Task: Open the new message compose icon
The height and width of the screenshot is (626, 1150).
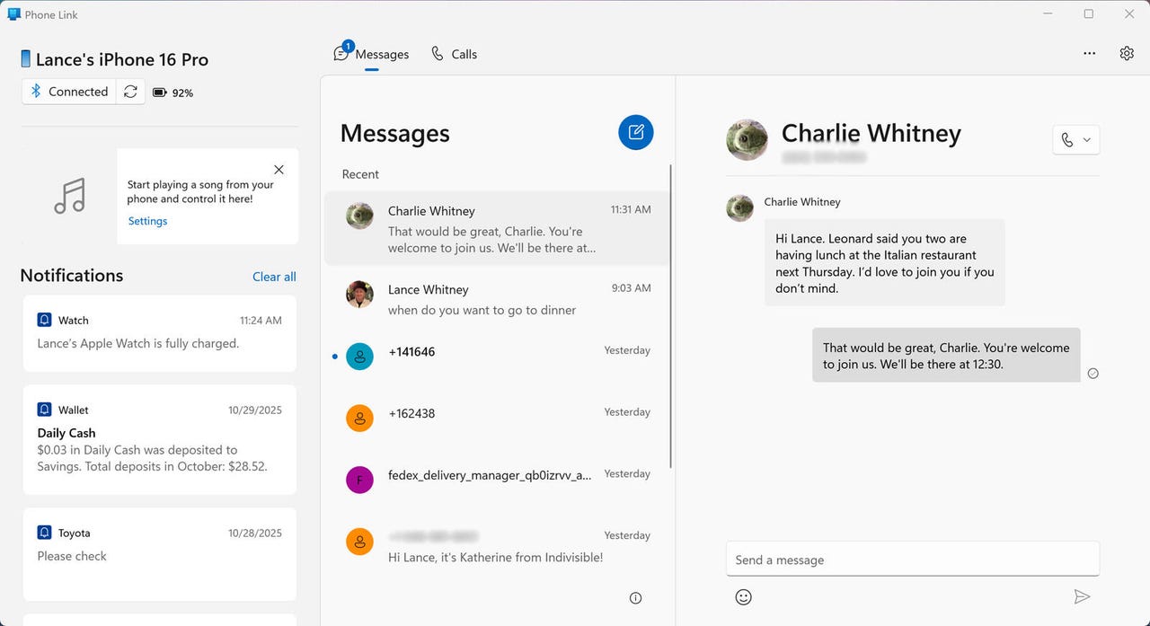Action: (x=636, y=132)
